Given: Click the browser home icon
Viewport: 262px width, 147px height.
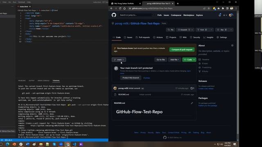Looking at the screenshot, I should tap(124, 8).
